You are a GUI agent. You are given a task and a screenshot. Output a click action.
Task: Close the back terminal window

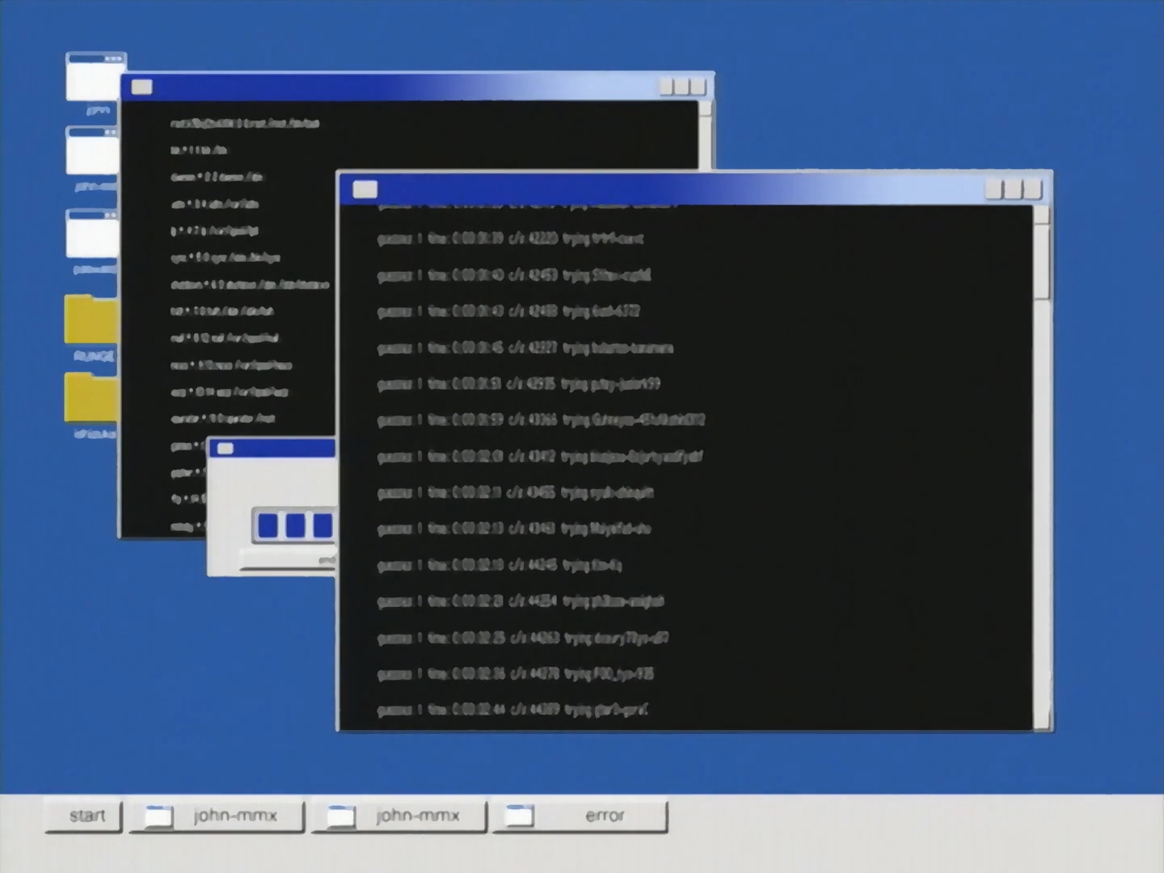[698, 86]
